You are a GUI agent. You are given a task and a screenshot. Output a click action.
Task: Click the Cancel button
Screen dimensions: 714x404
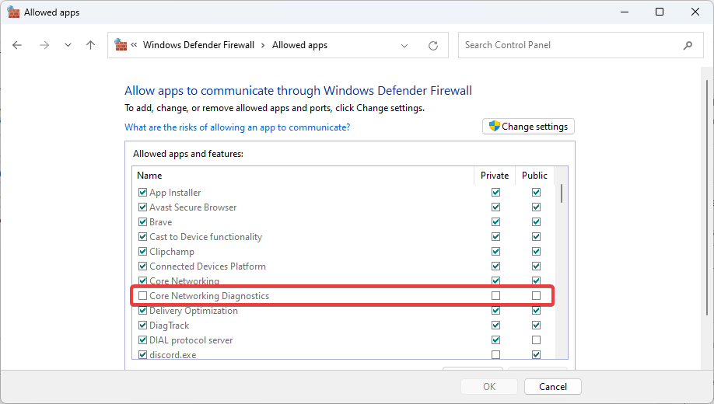point(553,387)
